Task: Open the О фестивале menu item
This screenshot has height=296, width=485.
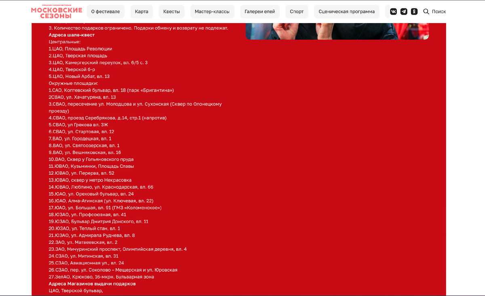Action: (105, 12)
